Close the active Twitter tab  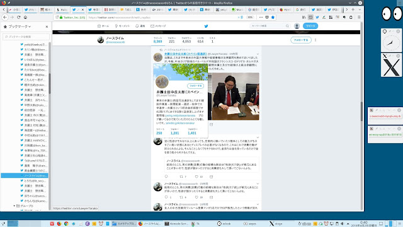(x=82, y=9)
